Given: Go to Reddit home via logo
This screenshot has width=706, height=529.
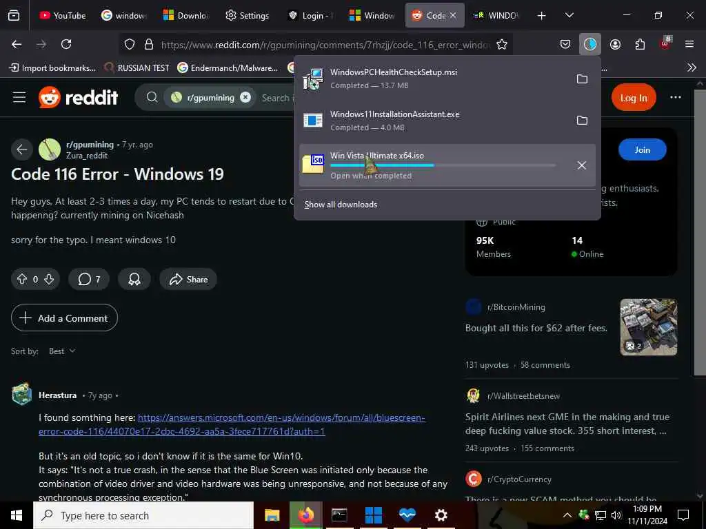Looking at the screenshot, I should tap(78, 97).
